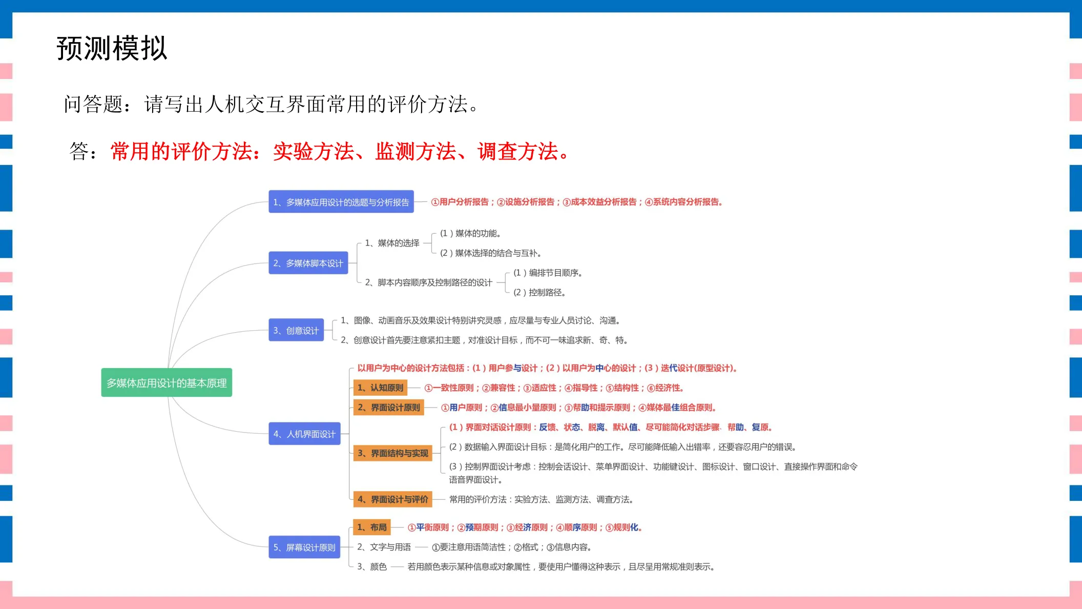This screenshot has width=1082, height=609.
Task: Click the blue node 5、屏幕设计原则
Action: click(304, 547)
